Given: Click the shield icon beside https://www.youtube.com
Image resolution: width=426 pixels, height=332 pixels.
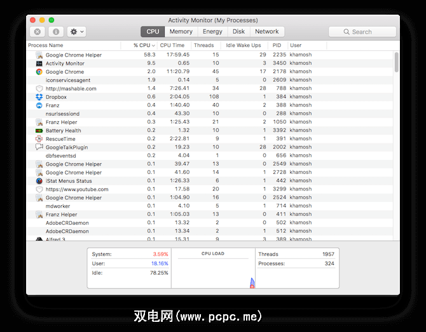Looking at the screenshot, I should [39, 189].
